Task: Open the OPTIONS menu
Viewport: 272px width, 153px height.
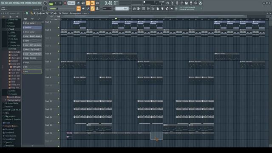Action: [x=28, y=3]
